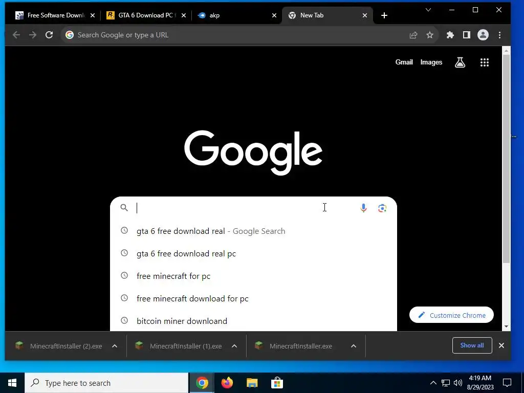Open a new tab with plus button
The height and width of the screenshot is (393, 524).
point(384,15)
